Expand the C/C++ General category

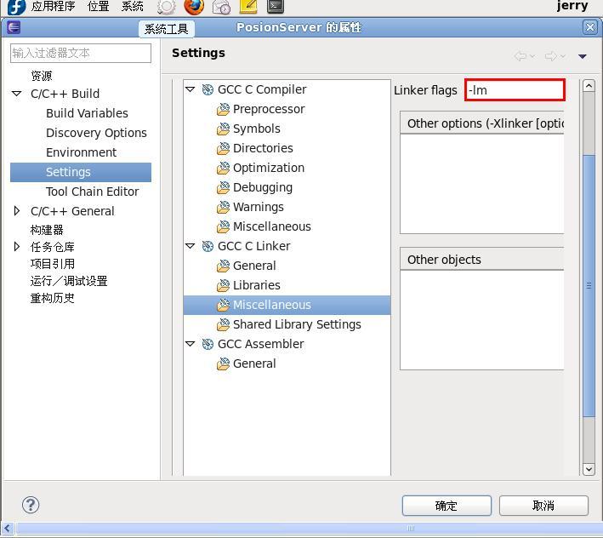click(17, 211)
